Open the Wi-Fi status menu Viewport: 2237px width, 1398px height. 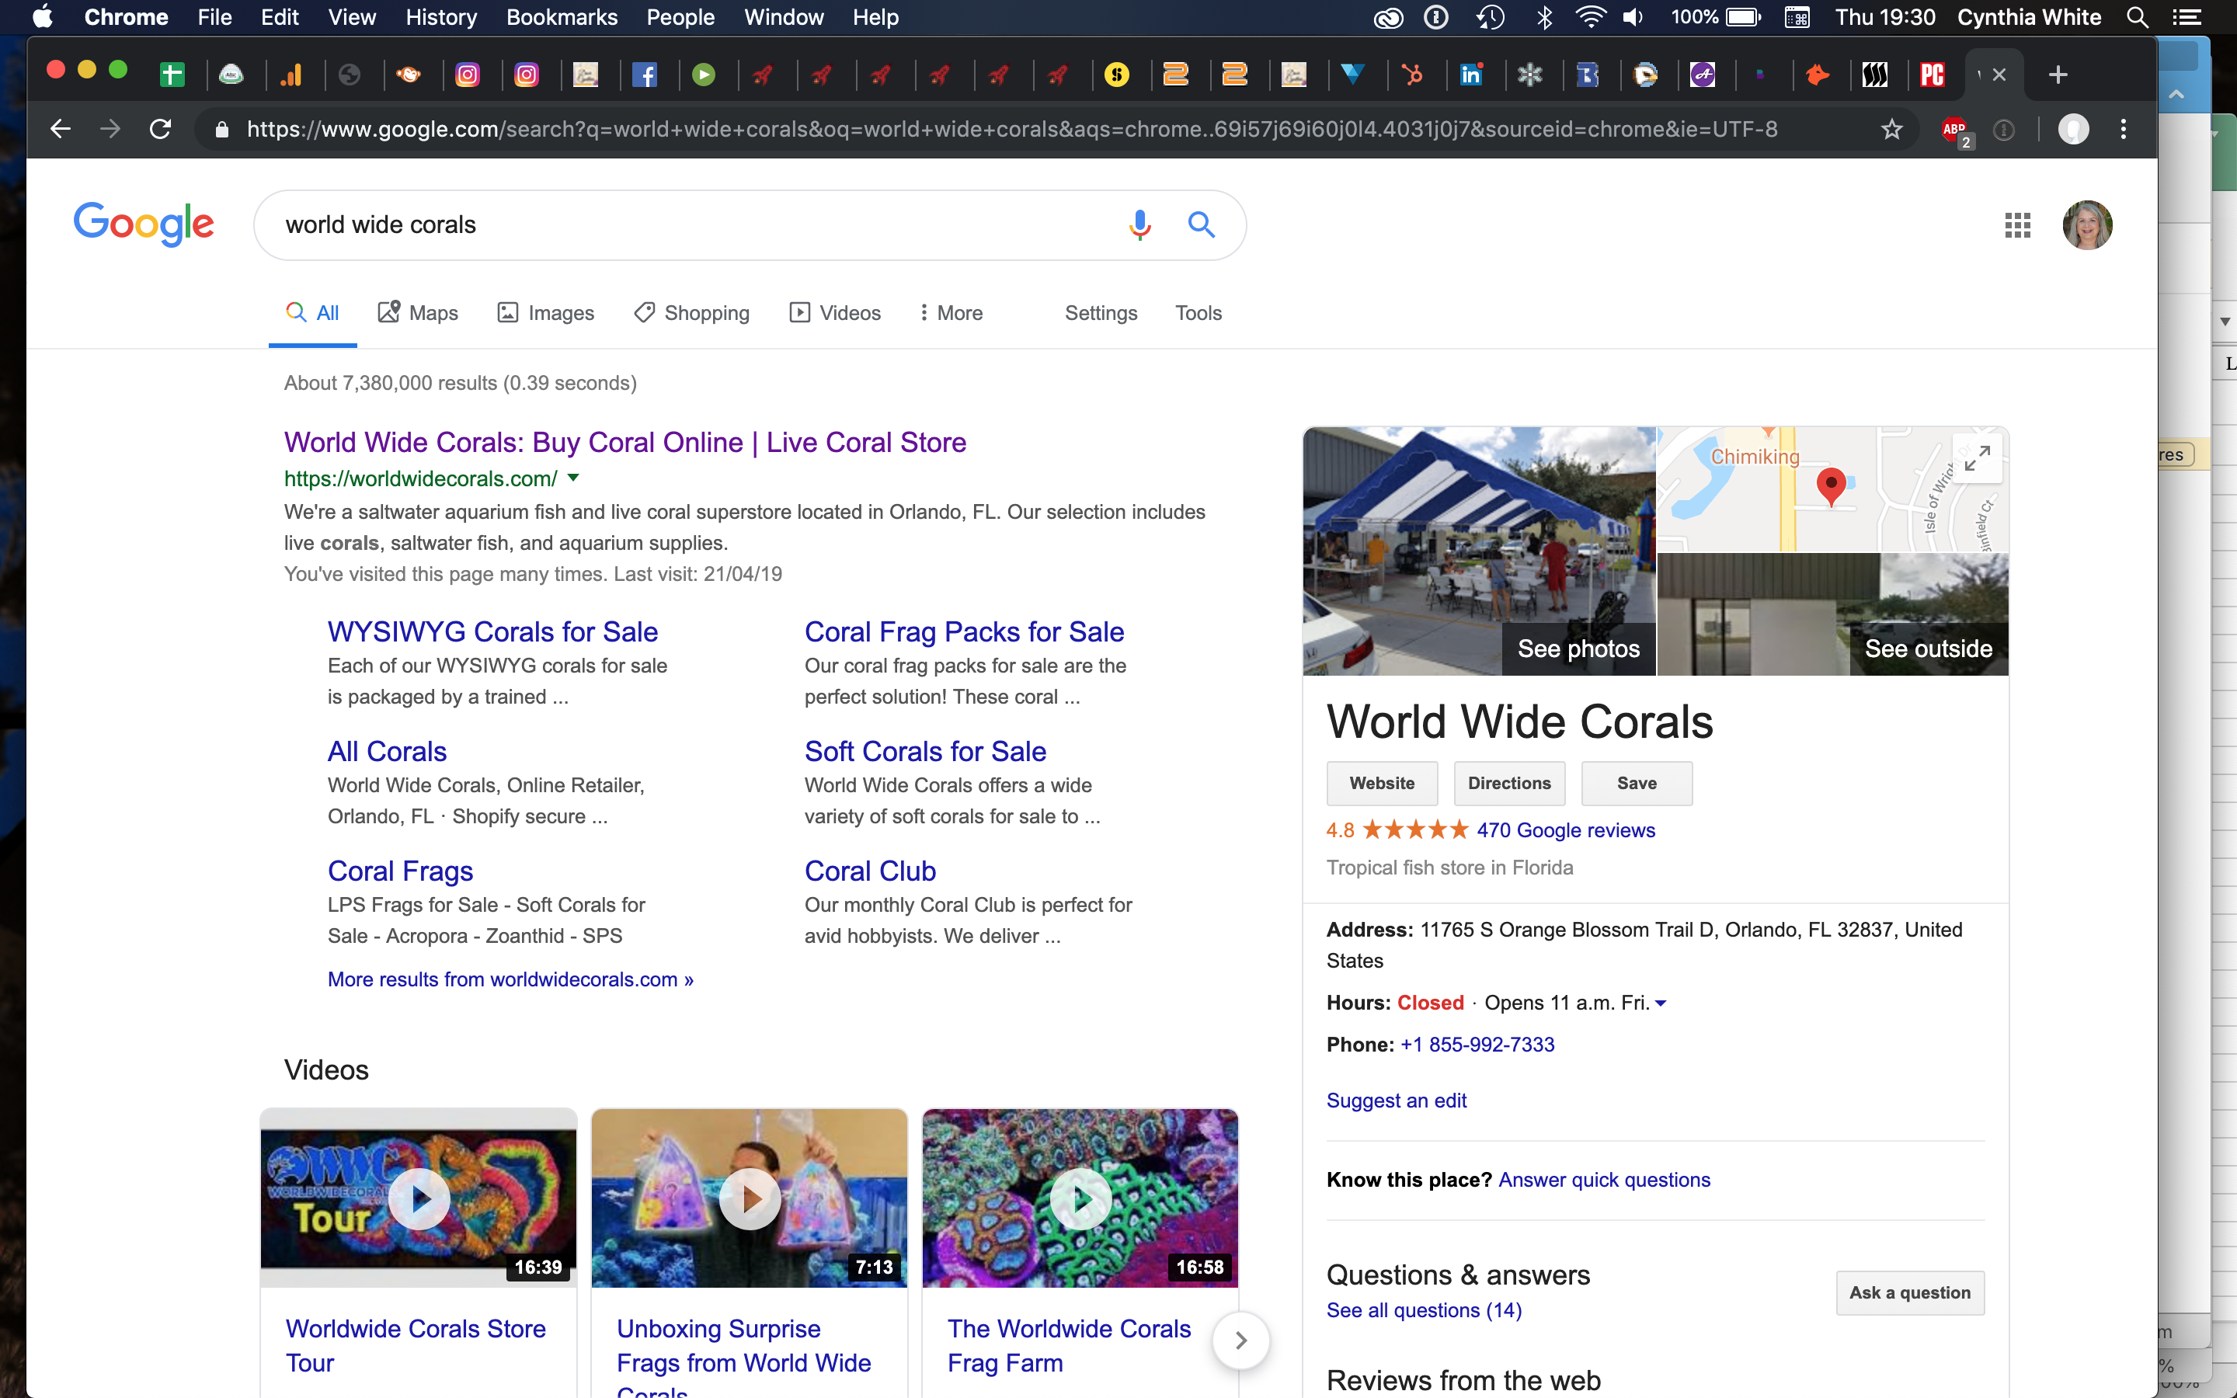tap(1589, 16)
